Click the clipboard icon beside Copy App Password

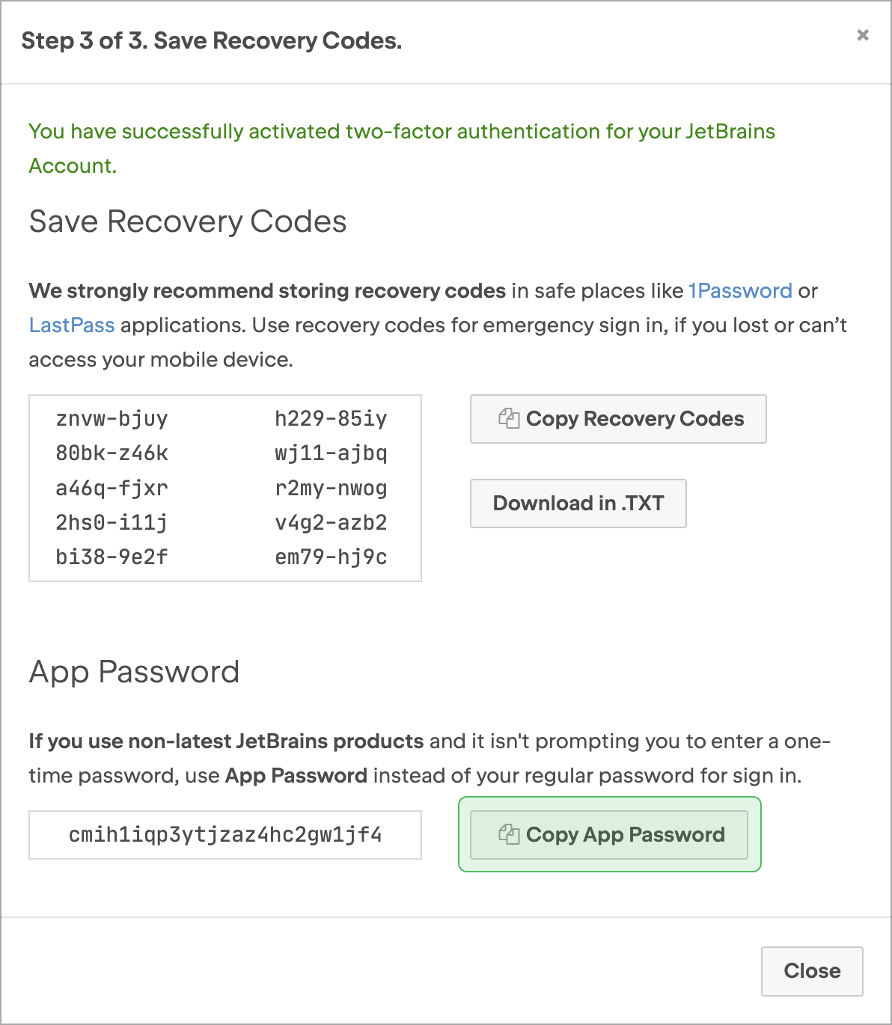pos(509,834)
